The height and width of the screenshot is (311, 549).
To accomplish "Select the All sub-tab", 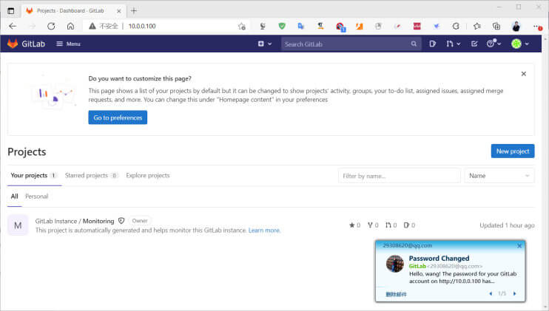I will [14, 196].
